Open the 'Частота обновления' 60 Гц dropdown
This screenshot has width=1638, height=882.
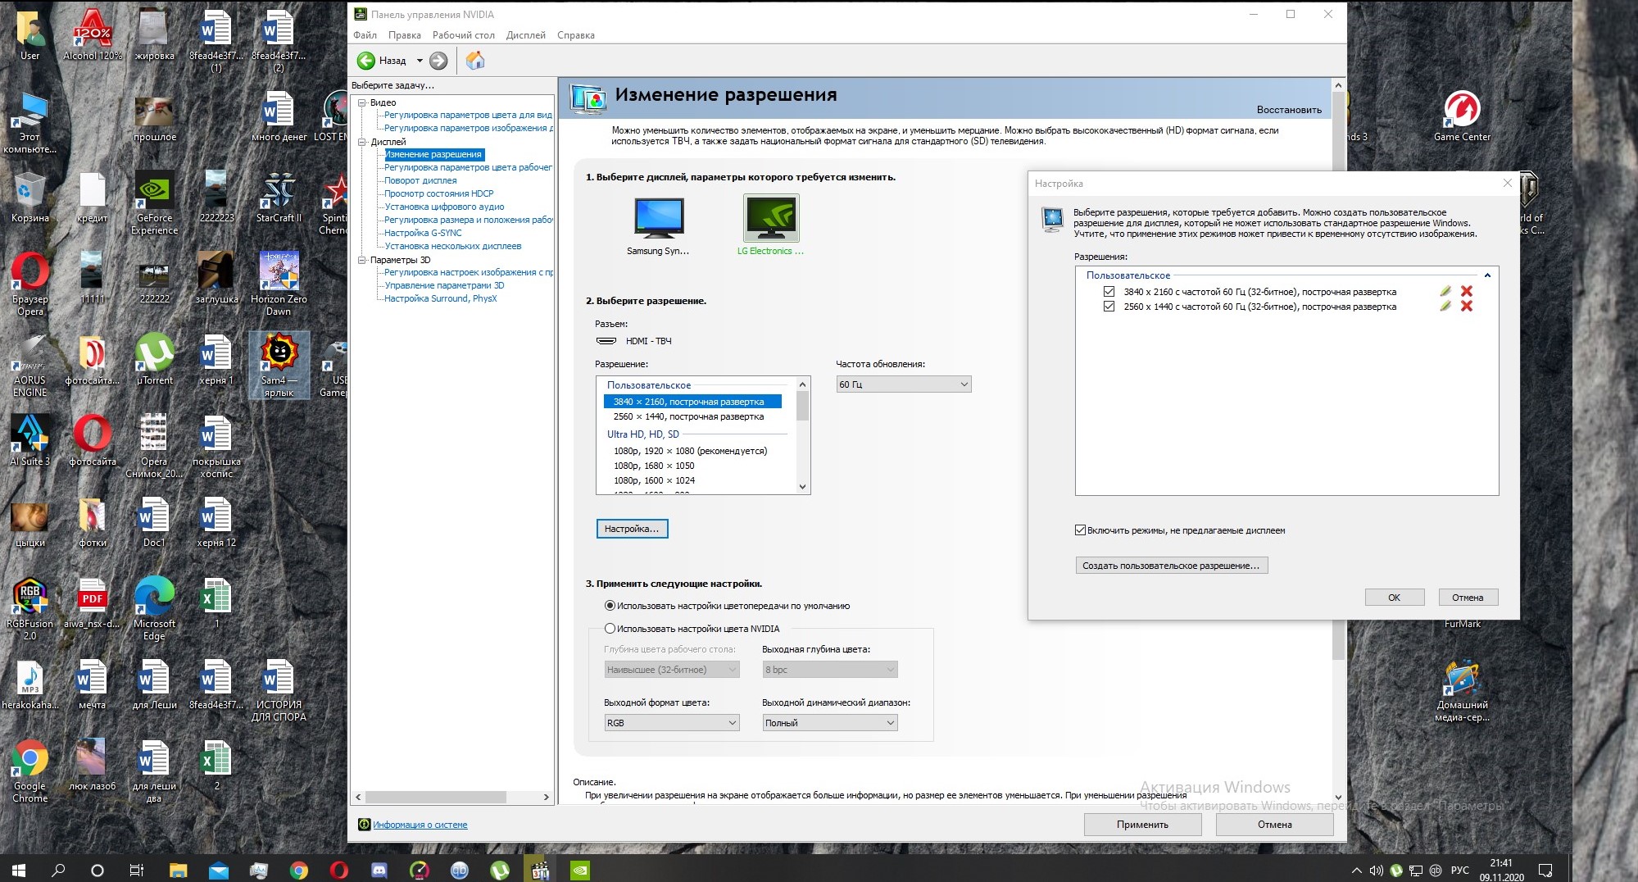(903, 384)
